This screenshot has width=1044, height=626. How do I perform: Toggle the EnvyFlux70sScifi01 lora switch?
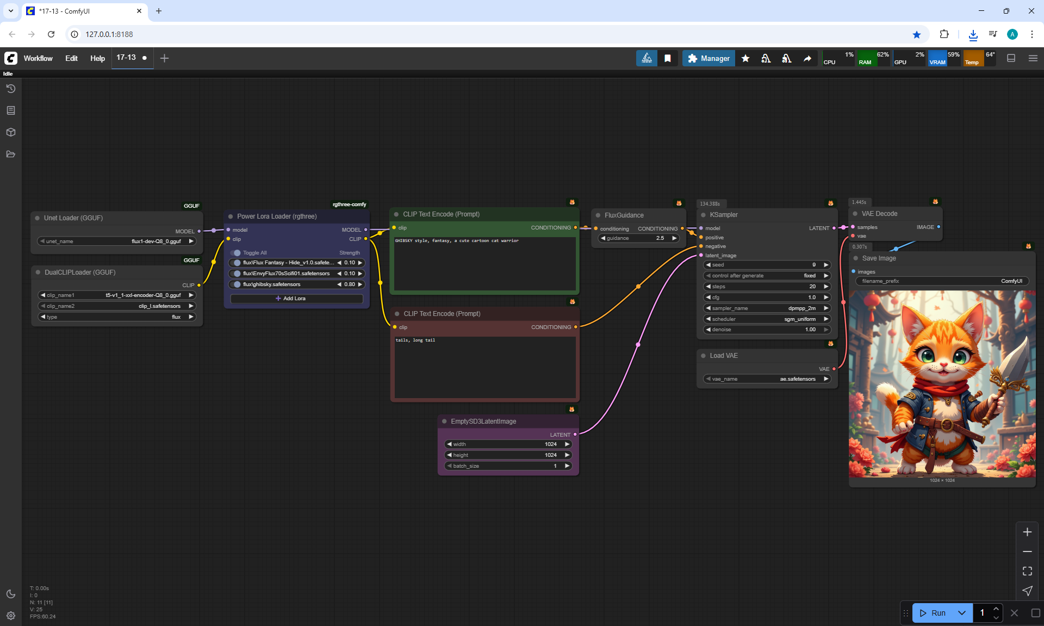[x=237, y=274]
